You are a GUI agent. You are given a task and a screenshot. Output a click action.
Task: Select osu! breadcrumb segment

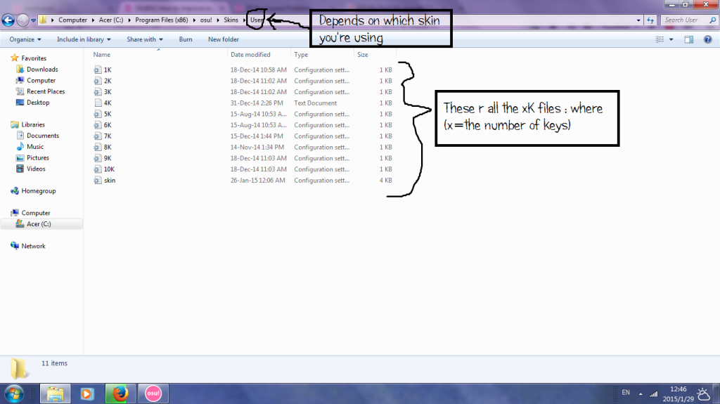click(x=206, y=20)
